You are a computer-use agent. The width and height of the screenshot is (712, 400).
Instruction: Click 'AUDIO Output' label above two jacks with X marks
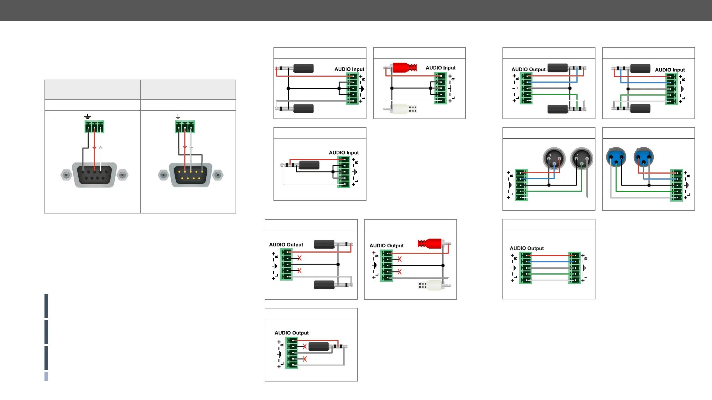(286, 245)
